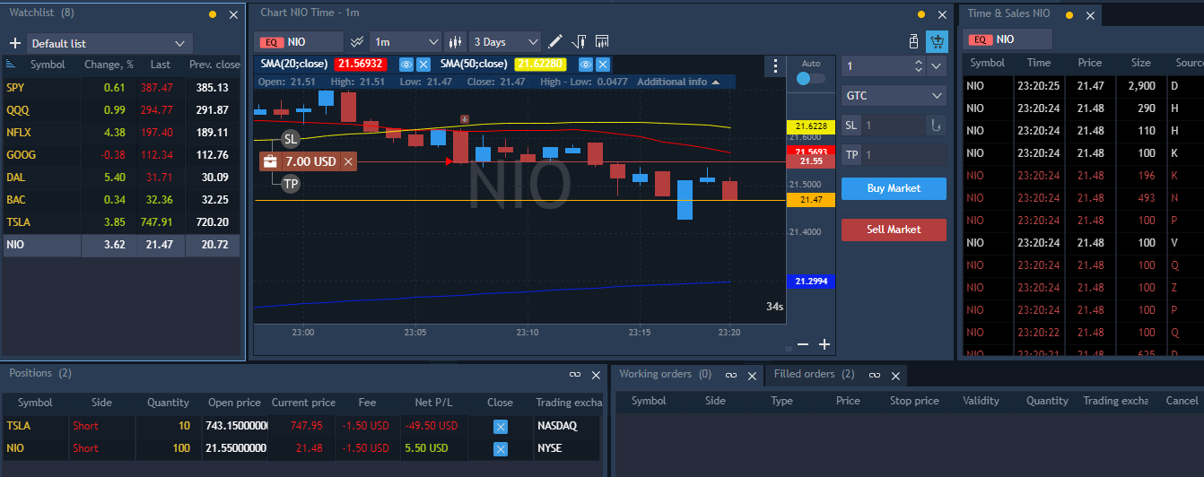Click the TP price input field
Image resolution: width=1204 pixels, height=477 pixels.
pos(904,155)
